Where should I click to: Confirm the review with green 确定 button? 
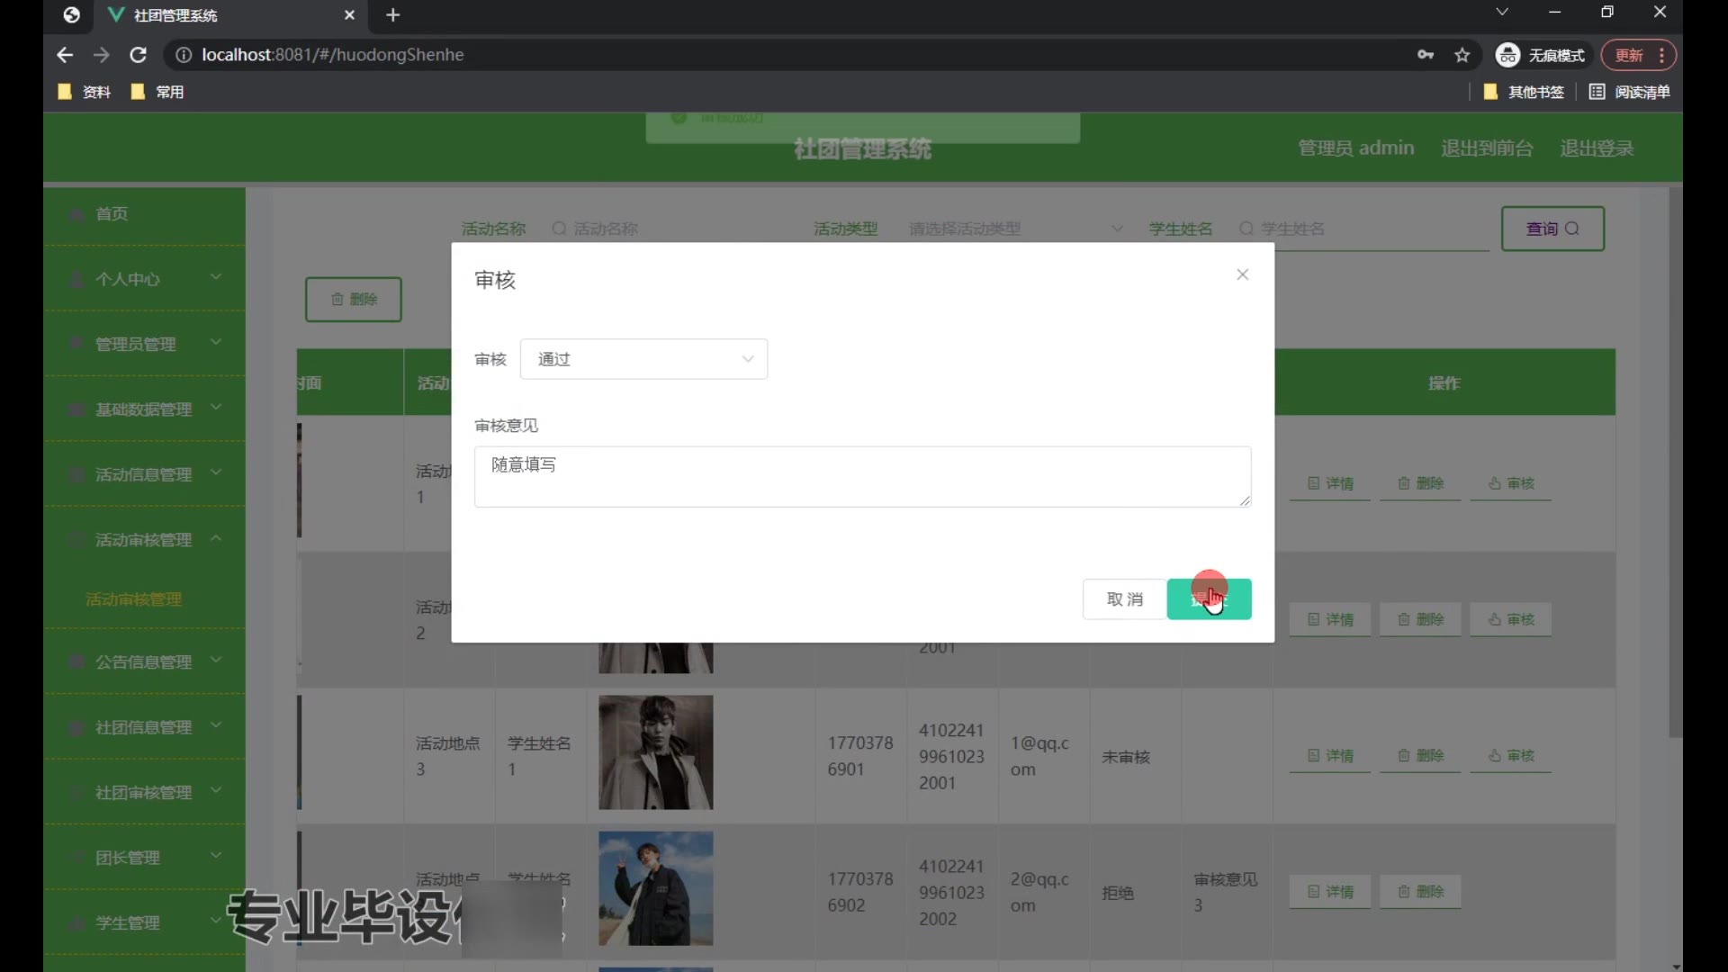tap(1208, 599)
